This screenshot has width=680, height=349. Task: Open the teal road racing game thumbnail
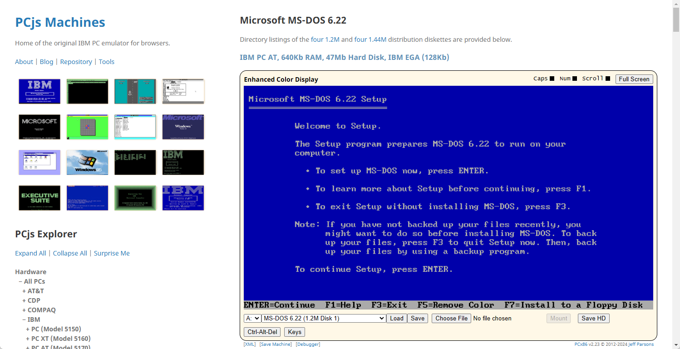pyautogui.click(x=135, y=91)
